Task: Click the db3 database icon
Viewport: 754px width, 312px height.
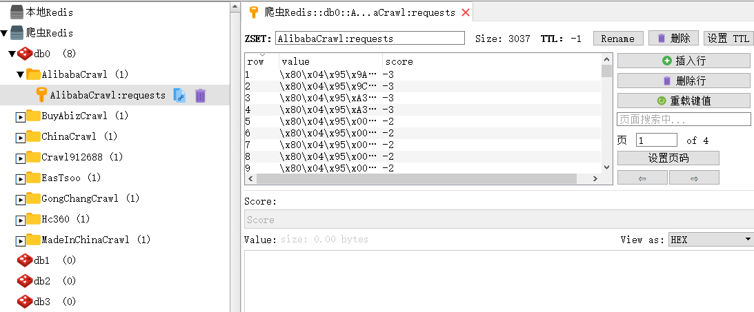Action: [25, 301]
